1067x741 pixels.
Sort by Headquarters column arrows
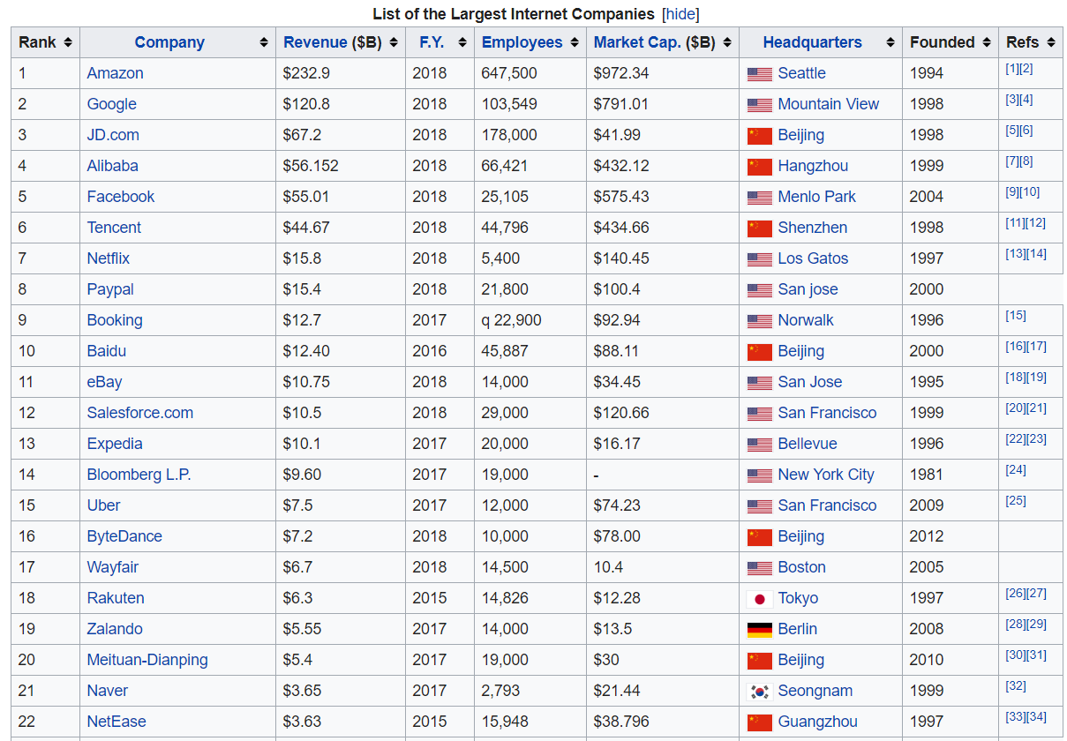click(890, 42)
